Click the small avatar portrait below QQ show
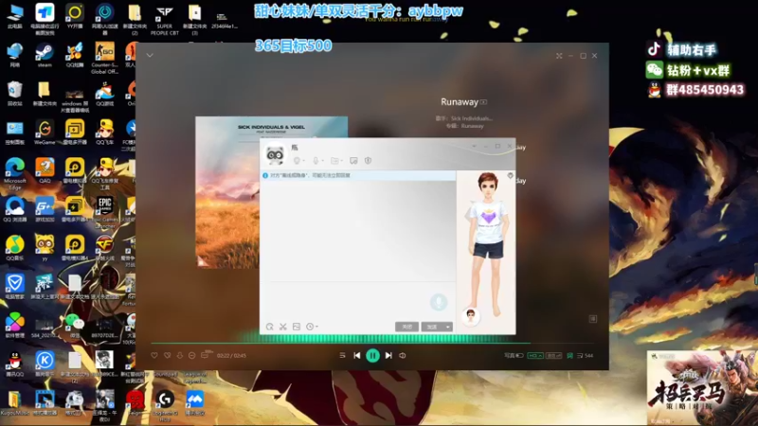Image resolution: width=758 pixels, height=426 pixels. click(x=470, y=316)
